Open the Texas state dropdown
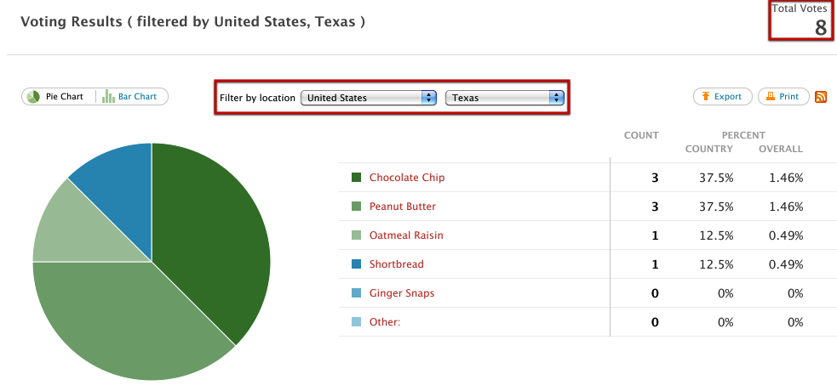This screenshot has height=391, width=837. (505, 98)
